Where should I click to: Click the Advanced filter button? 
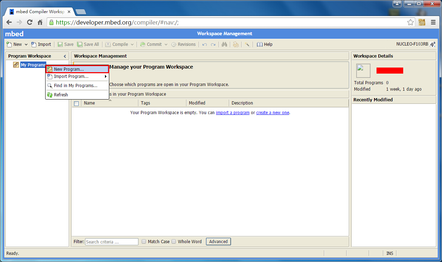(218, 241)
